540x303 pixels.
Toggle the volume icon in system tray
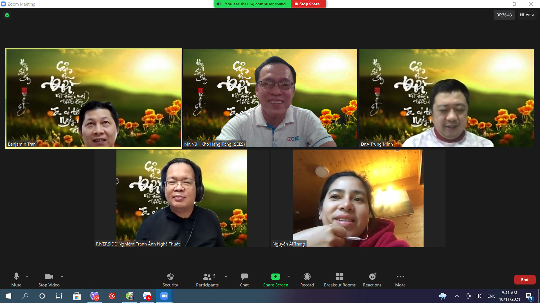[479, 296]
